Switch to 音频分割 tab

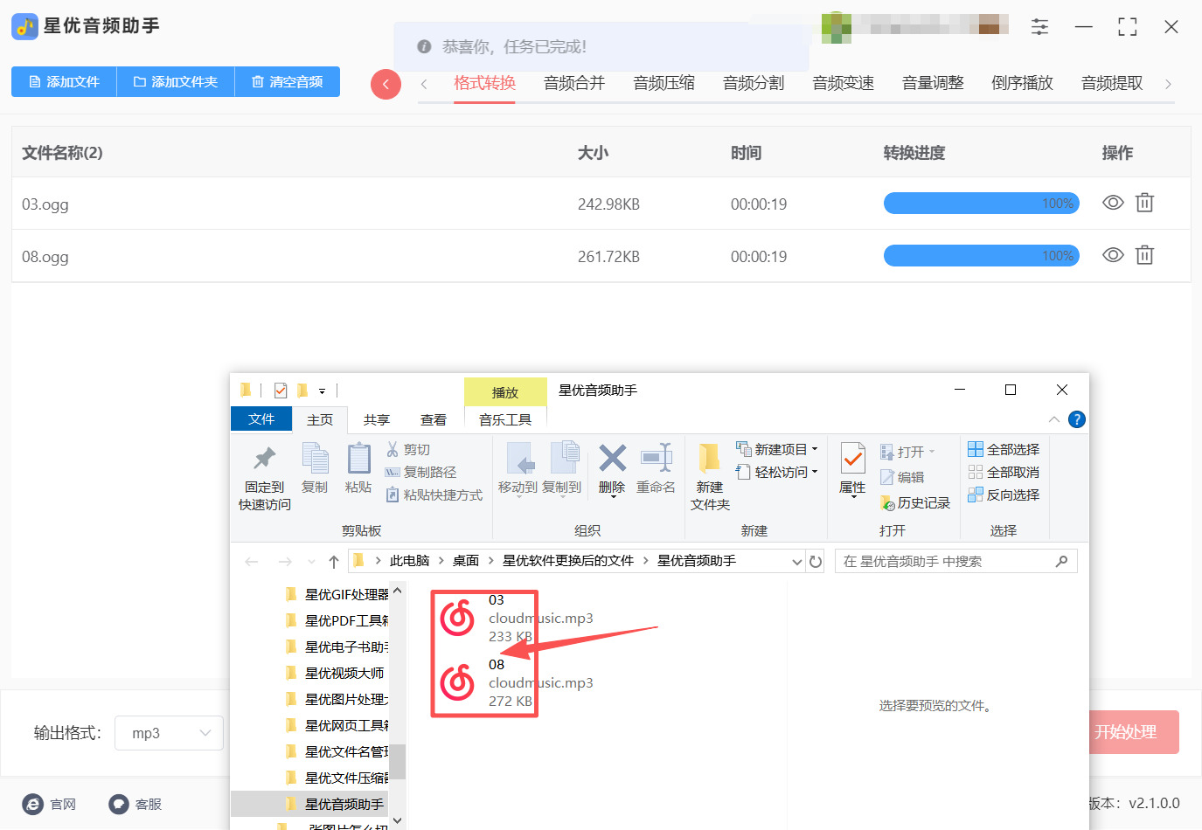pyautogui.click(x=754, y=83)
